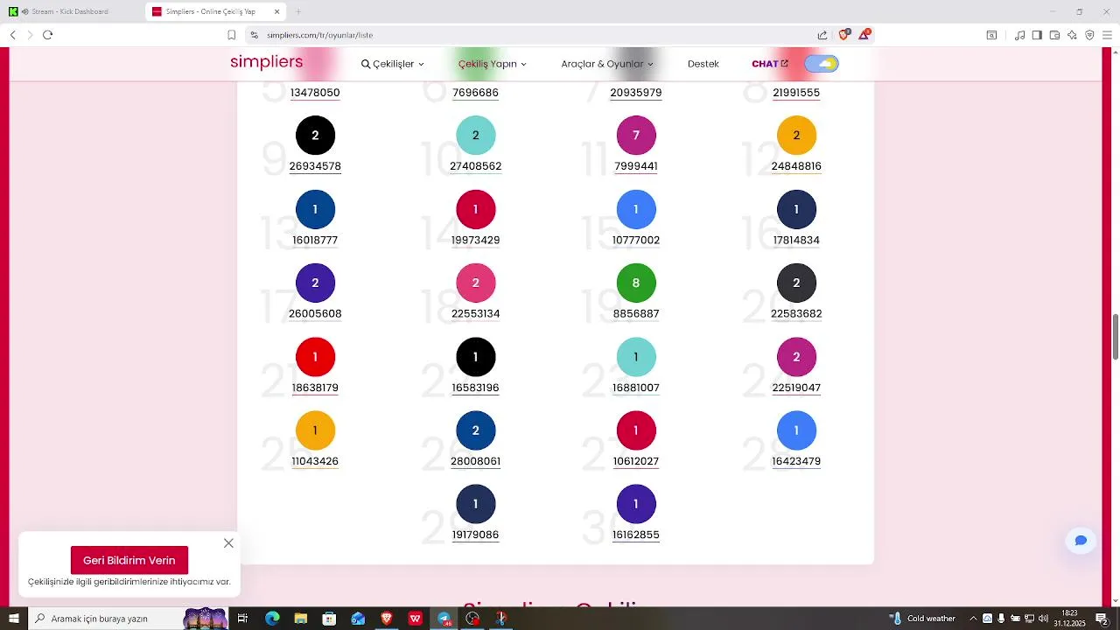Open Microsoft Store from the taskbar
This screenshot has height=630, width=1120.
pos(329,619)
